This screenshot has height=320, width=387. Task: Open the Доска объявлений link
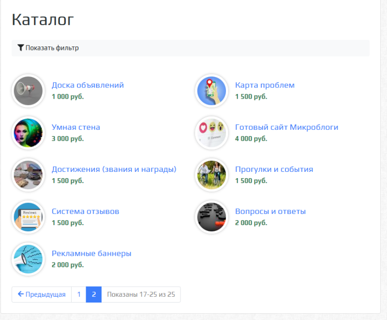point(88,85)
